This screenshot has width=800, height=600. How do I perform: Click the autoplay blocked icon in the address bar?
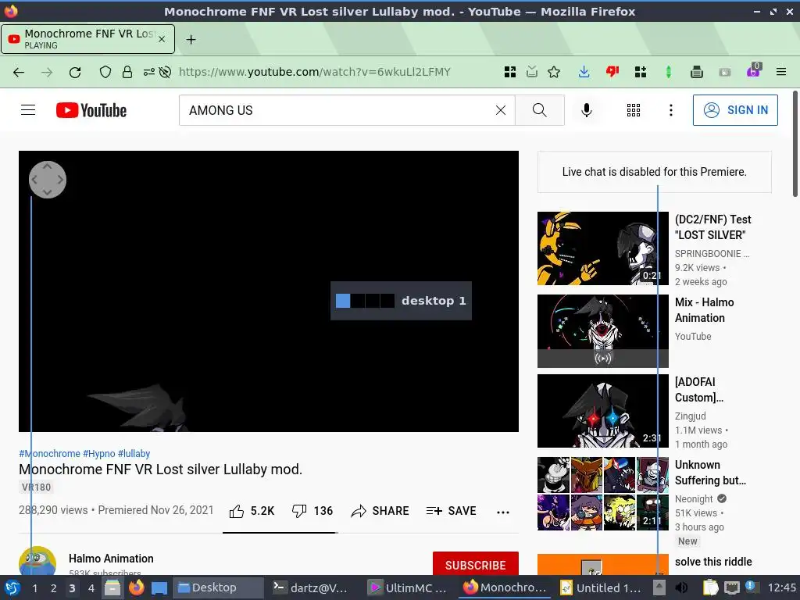pyautogui.click(x=165, y=73)
